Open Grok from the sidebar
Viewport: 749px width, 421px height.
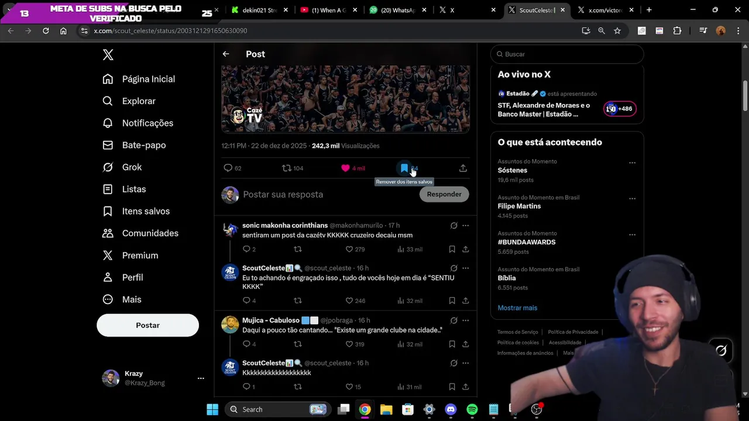(122, 167)
